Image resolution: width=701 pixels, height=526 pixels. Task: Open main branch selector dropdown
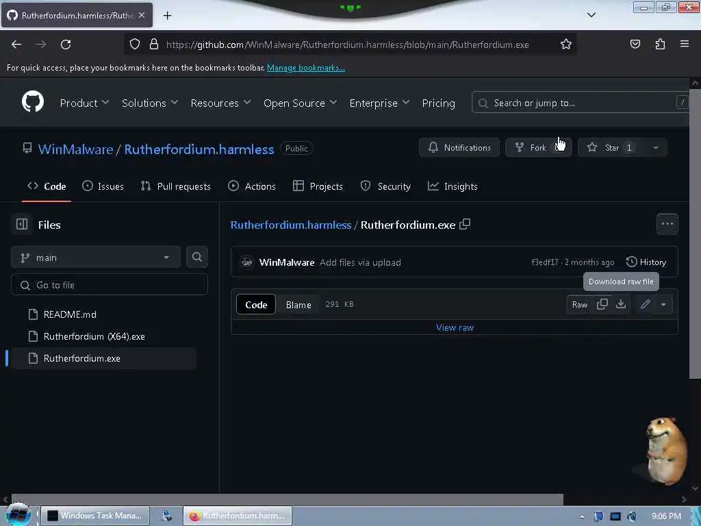tap(96, 258)
